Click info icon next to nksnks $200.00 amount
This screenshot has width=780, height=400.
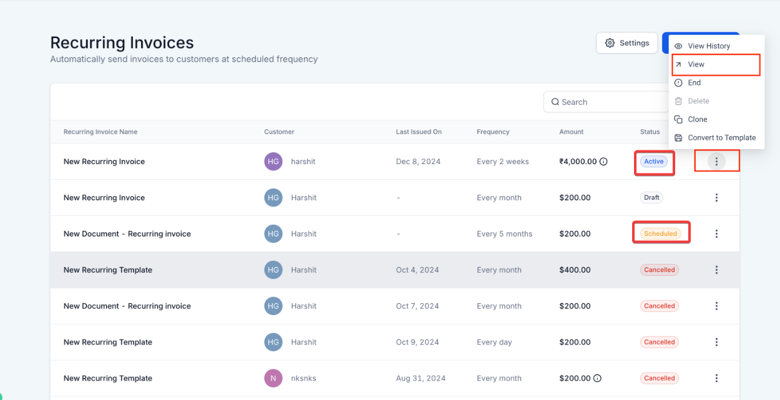click(597, 378)
